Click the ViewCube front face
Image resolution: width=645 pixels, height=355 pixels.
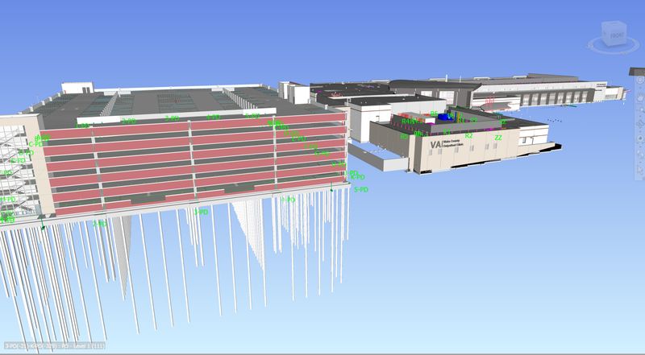[x=617, y=35]
